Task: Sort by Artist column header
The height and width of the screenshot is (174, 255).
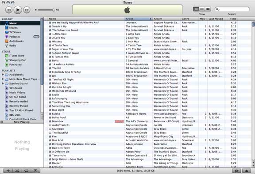Action: (x=139, y=19)
